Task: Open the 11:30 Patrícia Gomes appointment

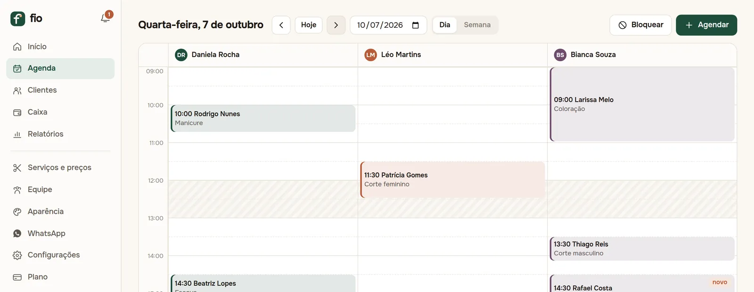Action: point(452,179)
